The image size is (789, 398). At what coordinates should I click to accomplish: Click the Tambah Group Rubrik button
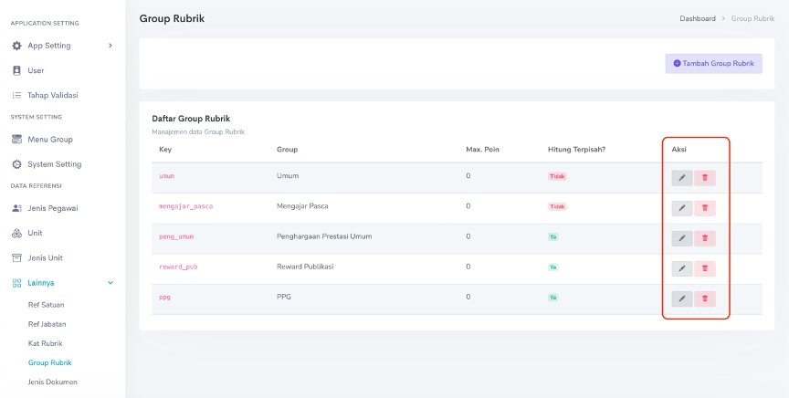[x=713, y=64]
